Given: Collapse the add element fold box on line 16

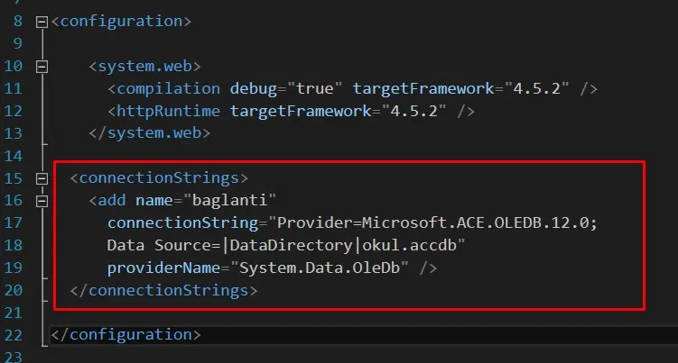Looking at the screenshot, I should pyautogui.click(x=42, y=201).
